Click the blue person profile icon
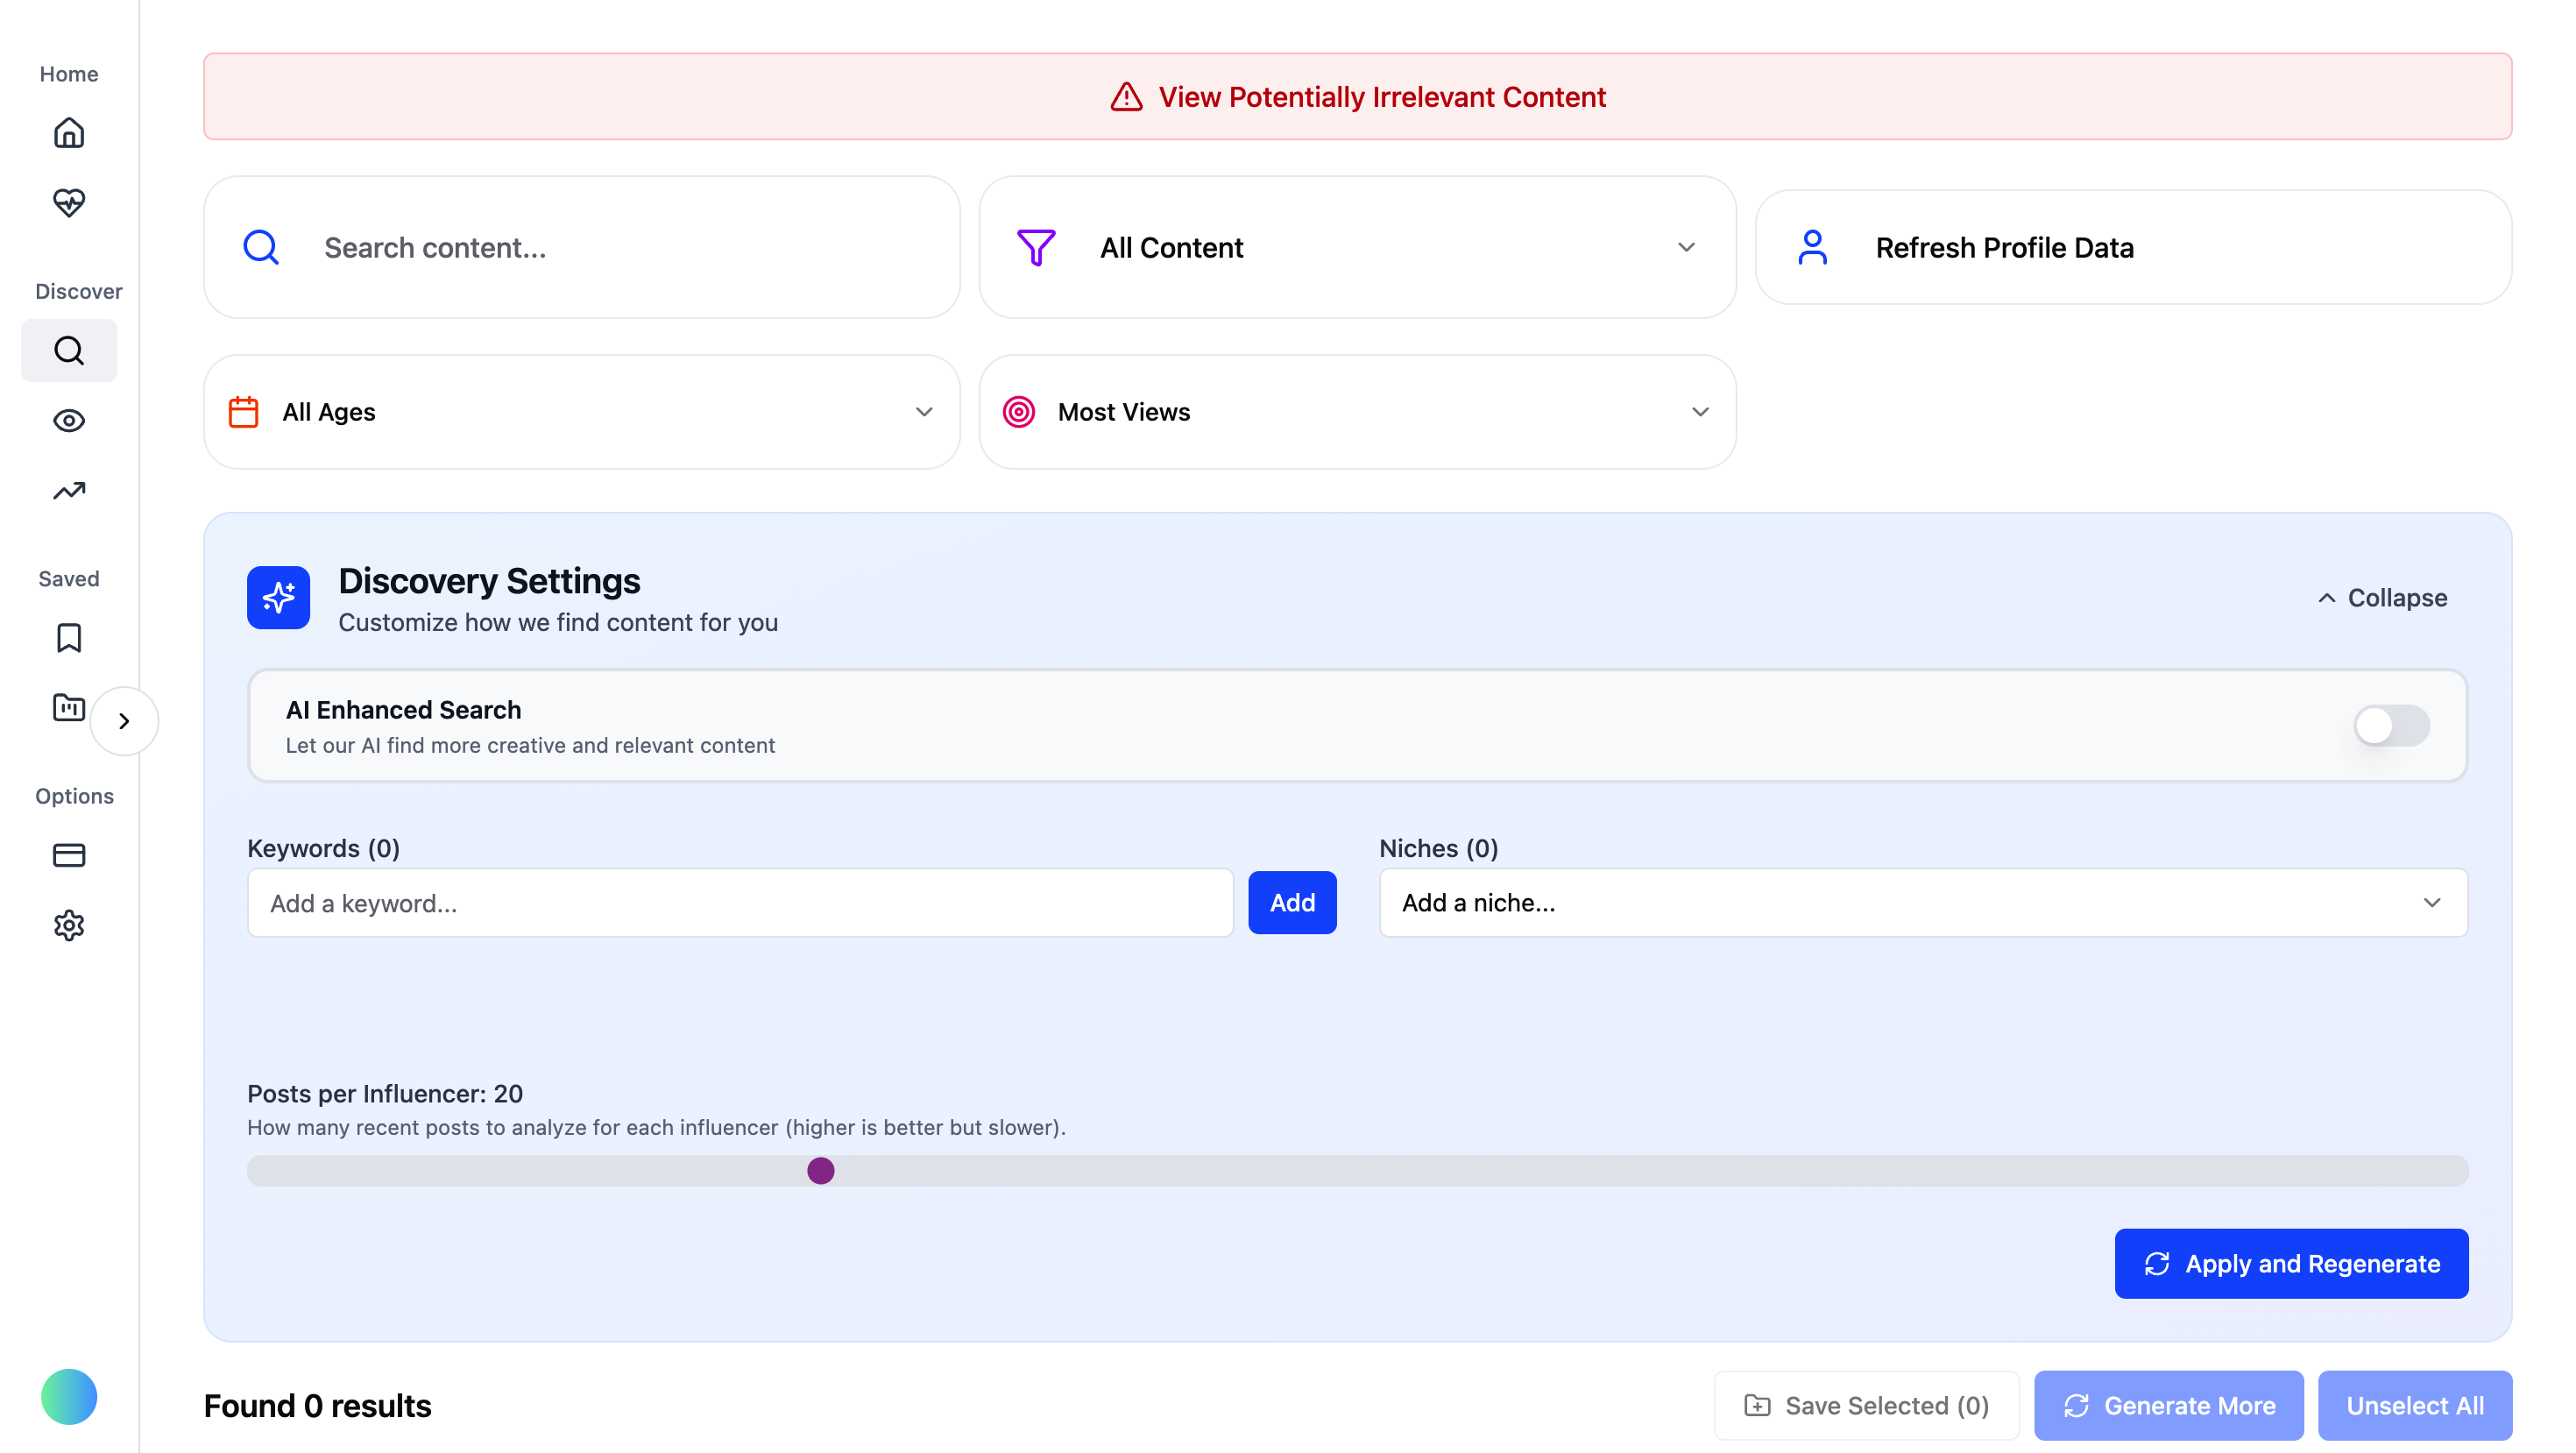2576x1453 pixels. (x=1812, y=247)
